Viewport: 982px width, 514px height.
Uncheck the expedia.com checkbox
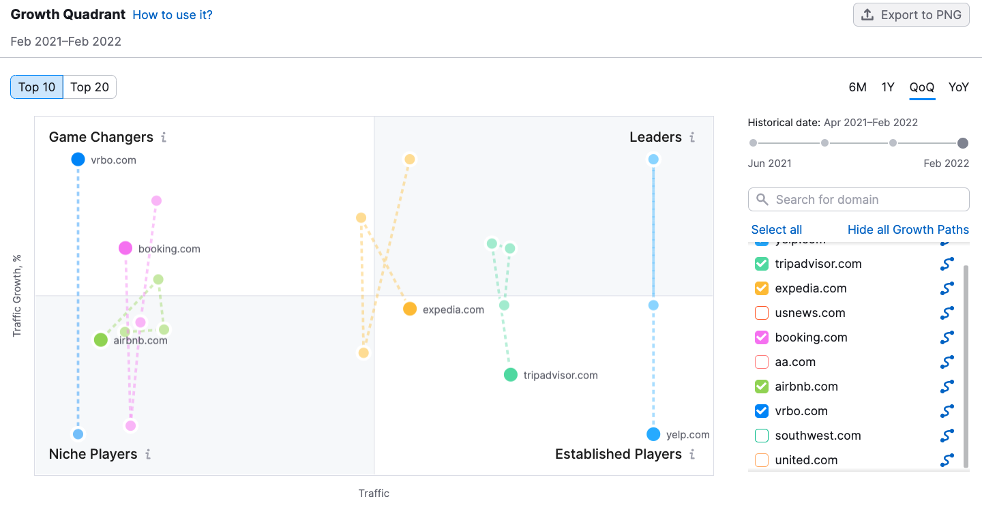pyautogui.click(x=762, y=288)
